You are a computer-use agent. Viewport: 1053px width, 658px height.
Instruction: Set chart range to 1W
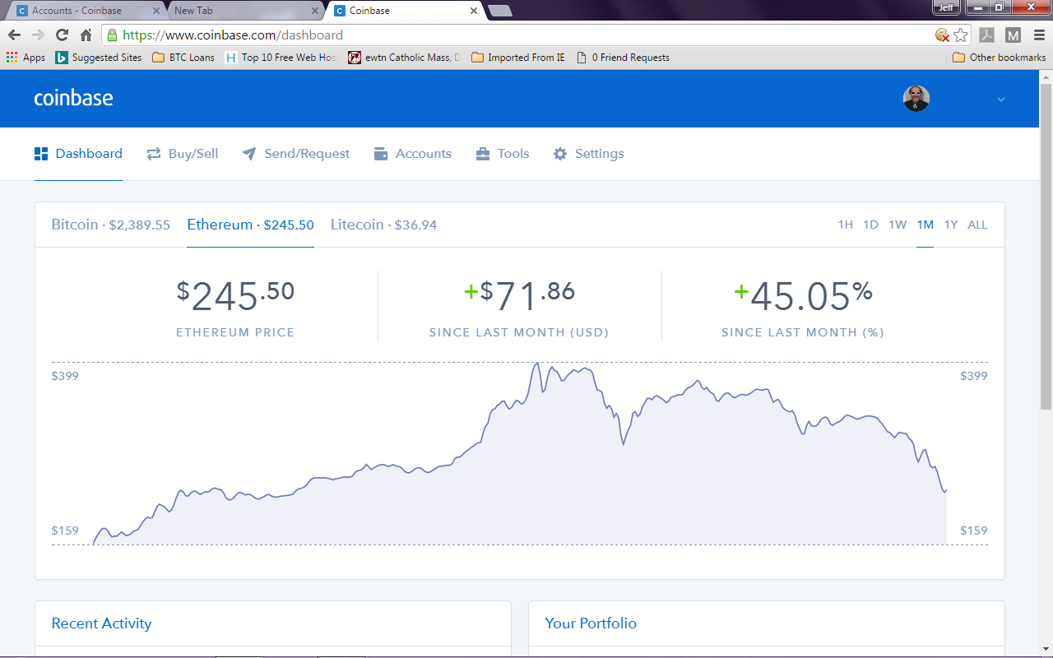point(898,225)
